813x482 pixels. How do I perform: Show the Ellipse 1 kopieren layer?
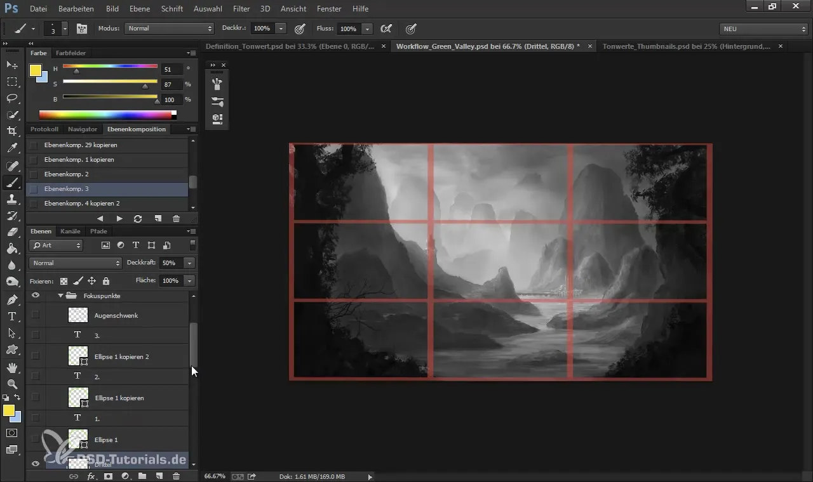pos(36,398)
